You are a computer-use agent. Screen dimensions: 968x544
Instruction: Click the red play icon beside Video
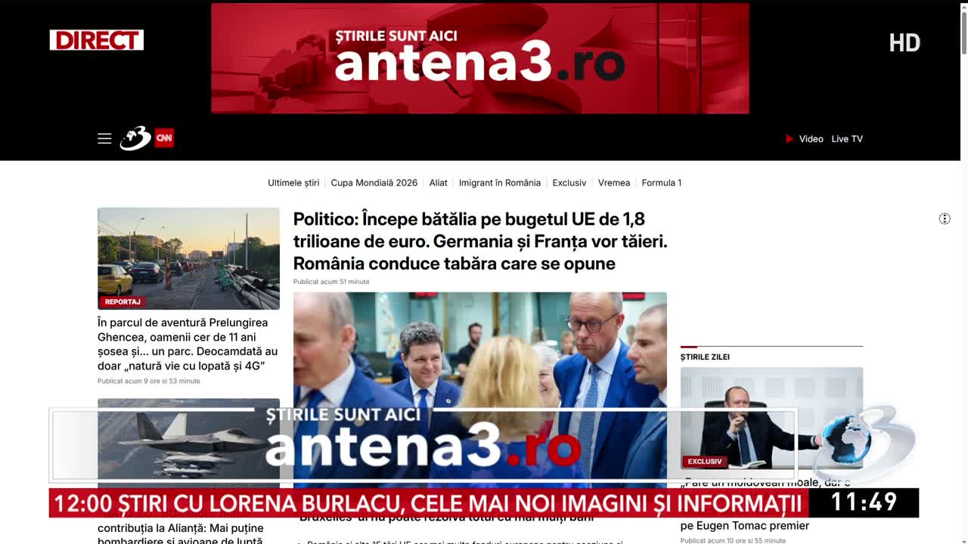pos(790,139)
